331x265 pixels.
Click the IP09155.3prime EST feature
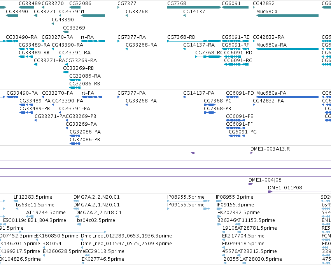pos(219,209)
